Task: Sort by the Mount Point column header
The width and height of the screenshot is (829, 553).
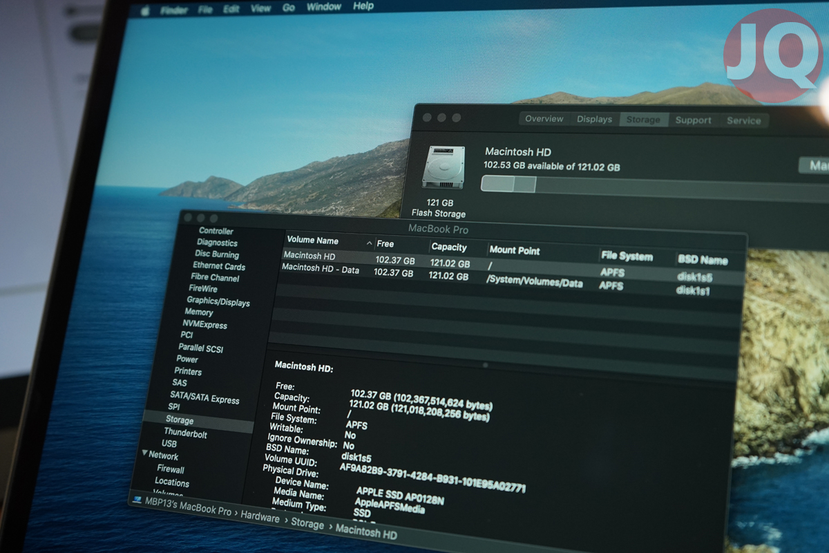Action: click(515, 250)
